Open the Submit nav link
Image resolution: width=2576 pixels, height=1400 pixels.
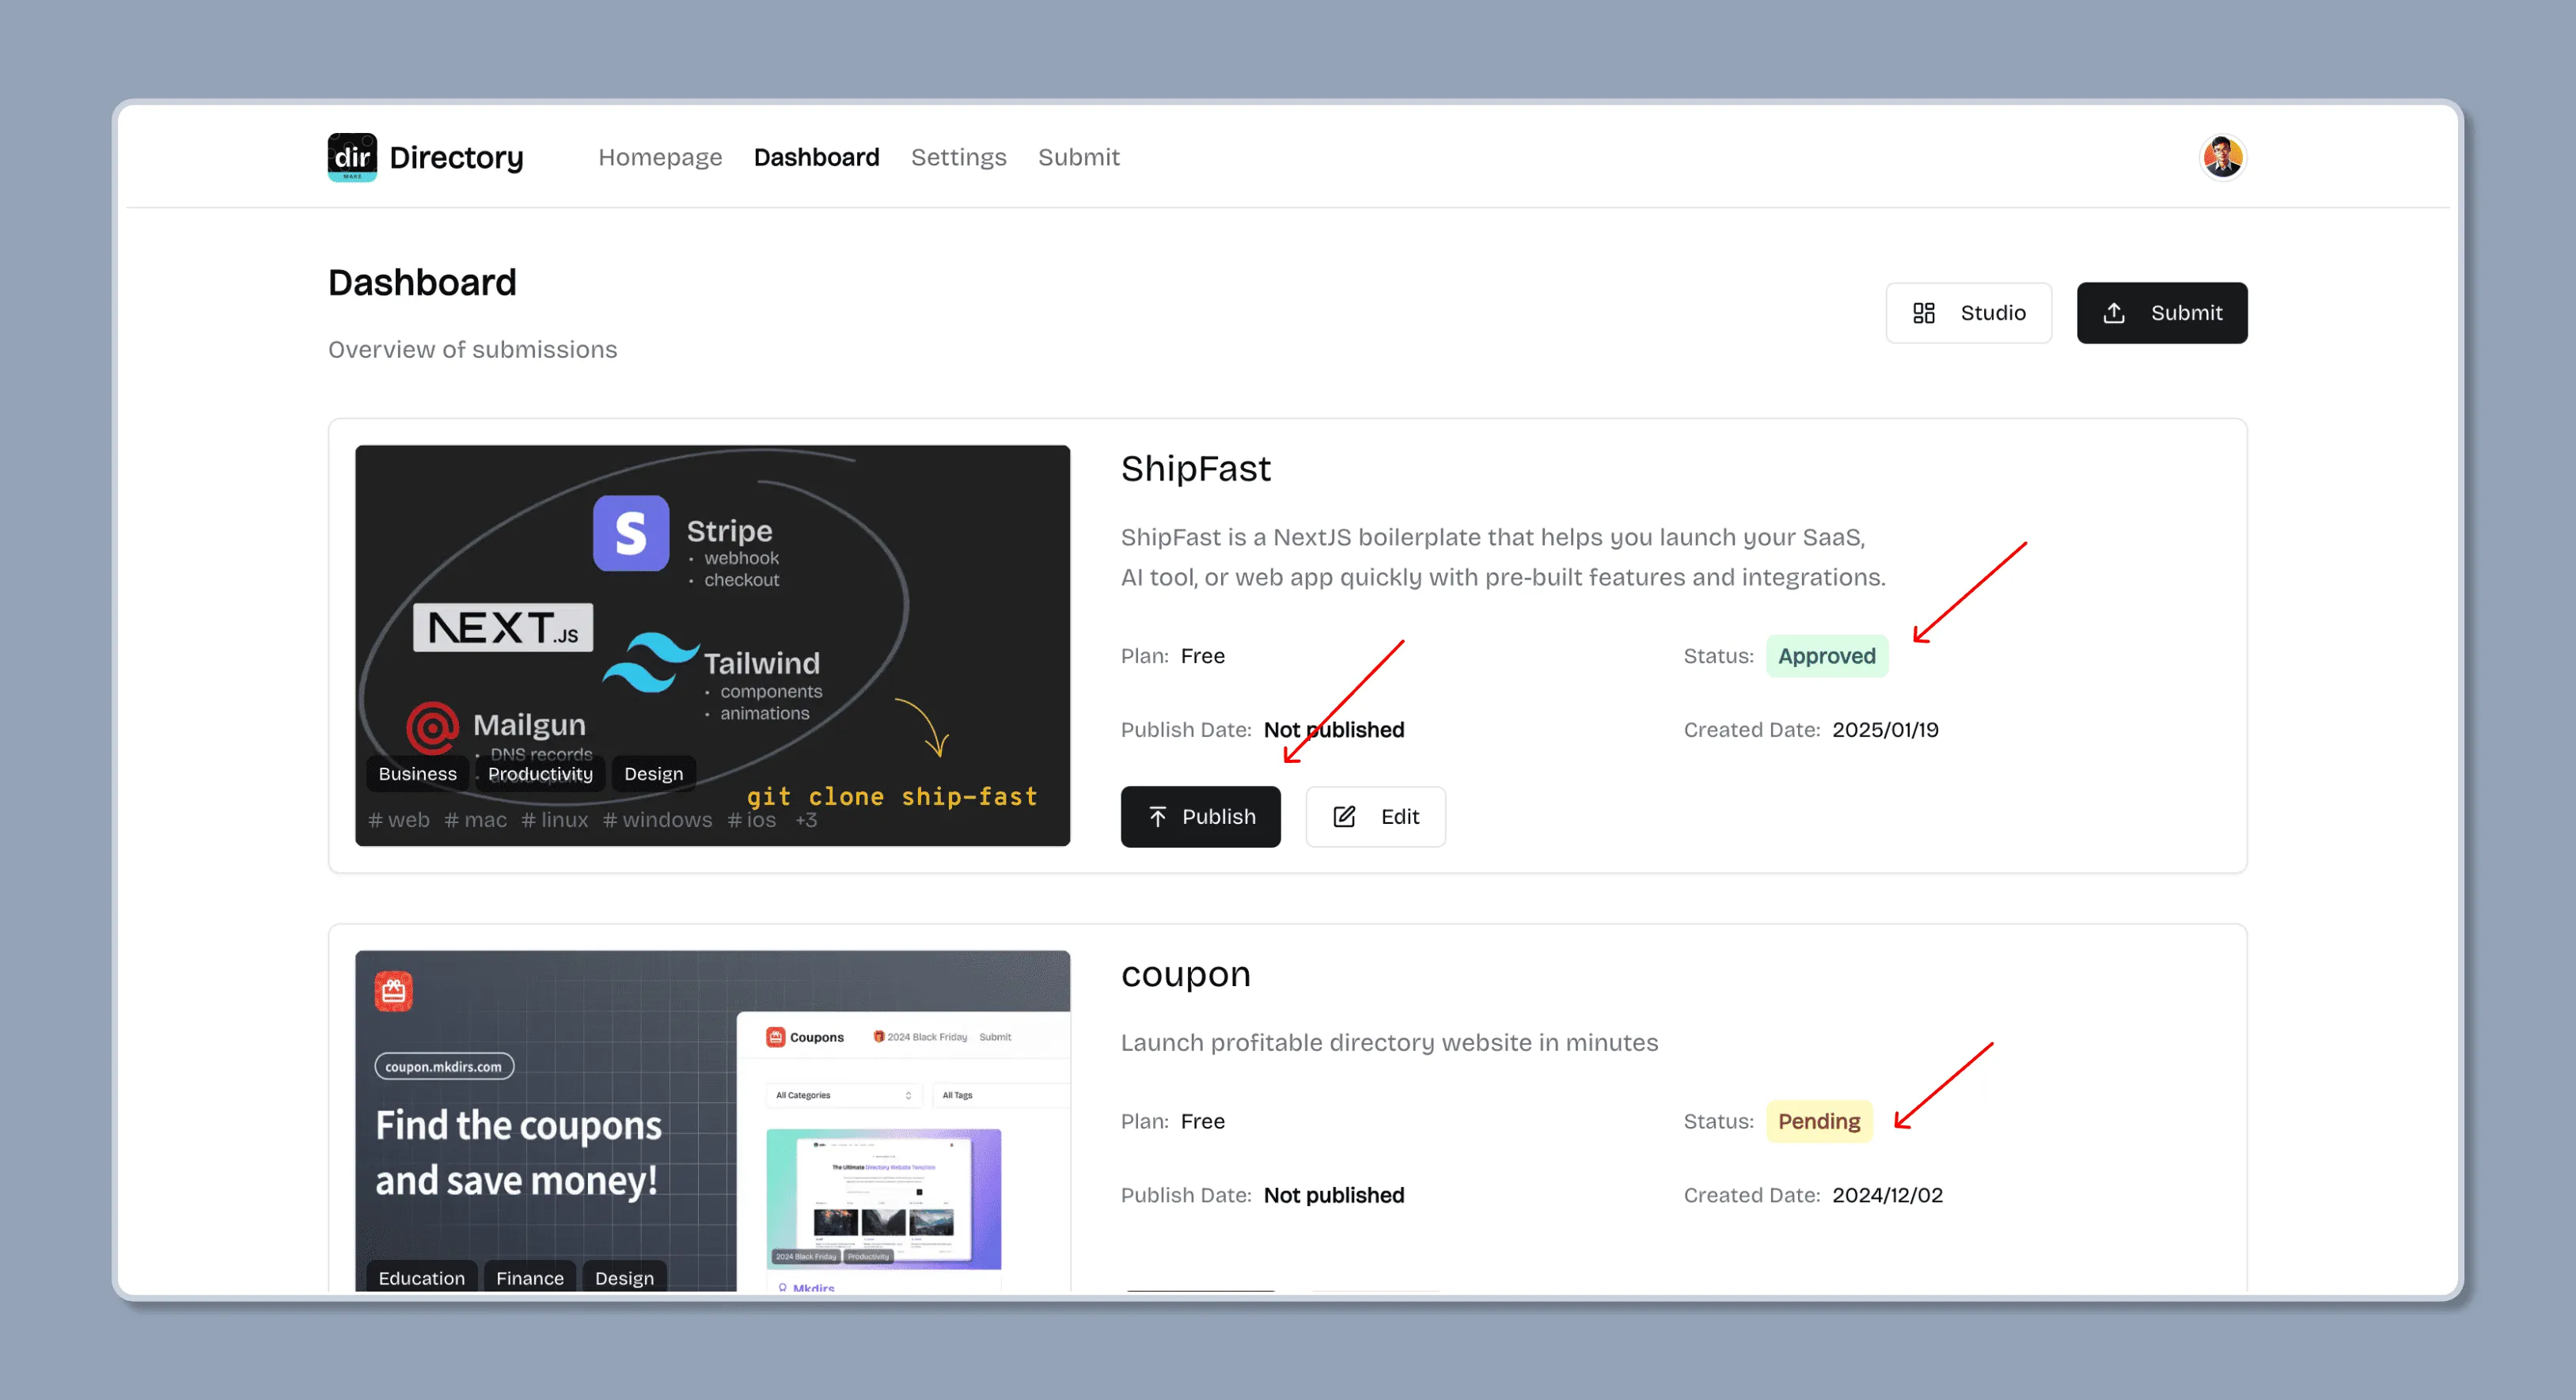pyautogui.click(x=1077, y=157)
